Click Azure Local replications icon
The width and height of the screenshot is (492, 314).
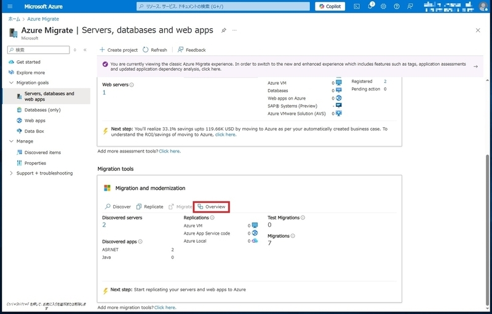pyautogui.click(x=255, y=241)
